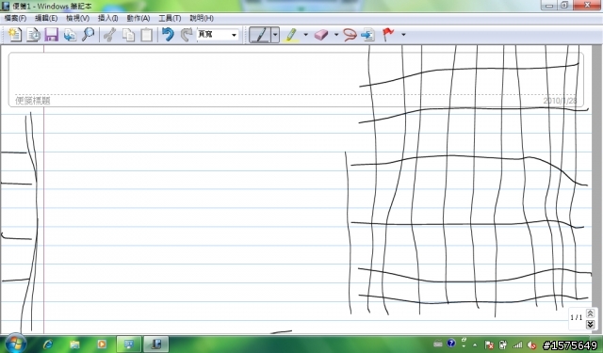Expand the Eraser options arrow
Viewport: 603px width, 353px height.
(x=336, y=35)
